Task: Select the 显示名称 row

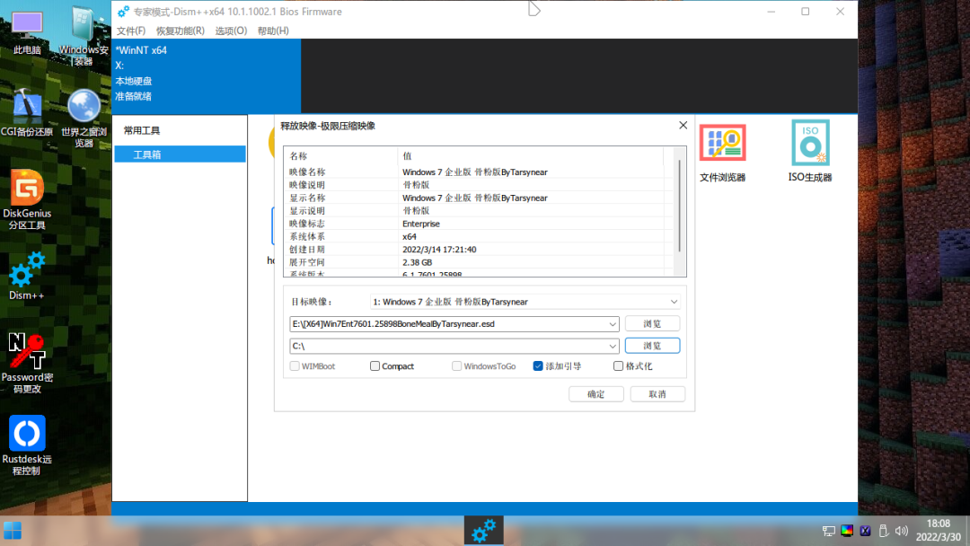Action: [476, 198]
